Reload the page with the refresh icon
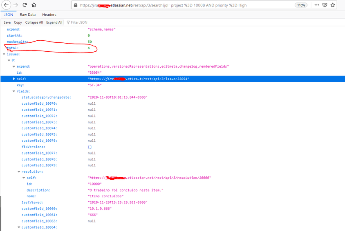 pos(25,5)
